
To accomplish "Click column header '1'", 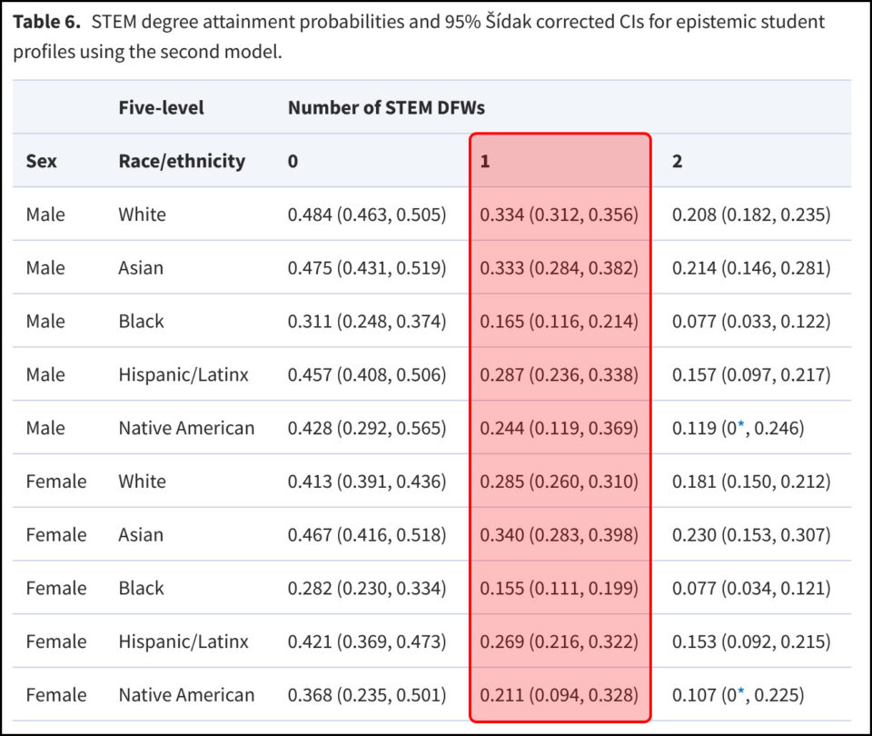I will [x=485, y=162].
